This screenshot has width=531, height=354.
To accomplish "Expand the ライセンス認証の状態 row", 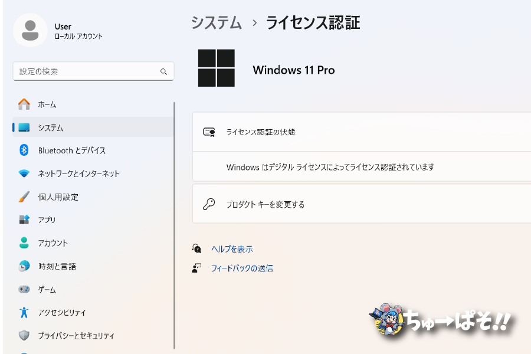I will tap(362, 132).
